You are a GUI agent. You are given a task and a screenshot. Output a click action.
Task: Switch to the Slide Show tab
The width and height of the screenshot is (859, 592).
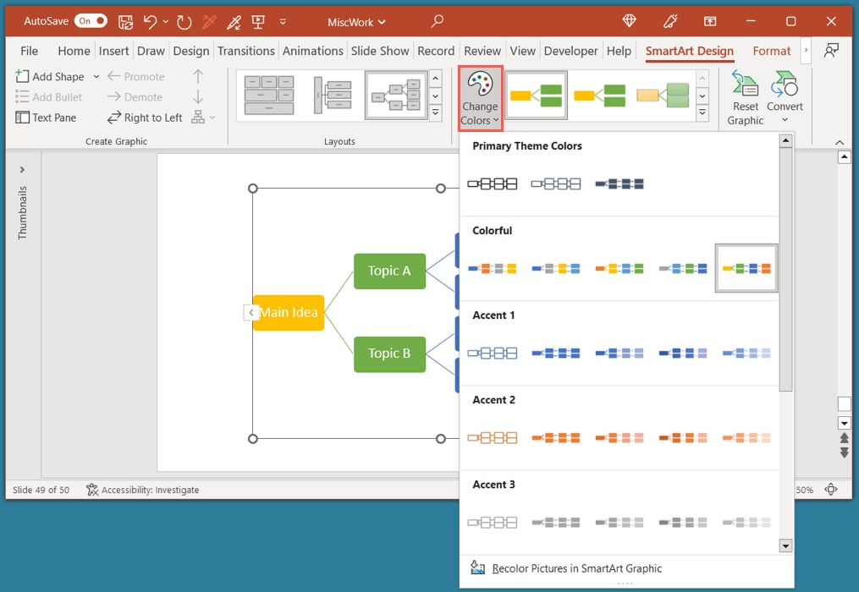point(380,51)
